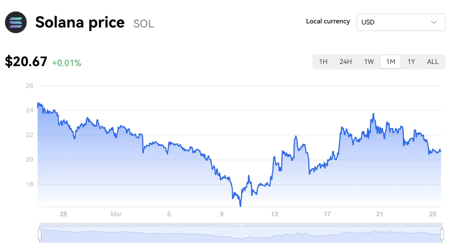Choose the 1M time range

pos(391,62)
